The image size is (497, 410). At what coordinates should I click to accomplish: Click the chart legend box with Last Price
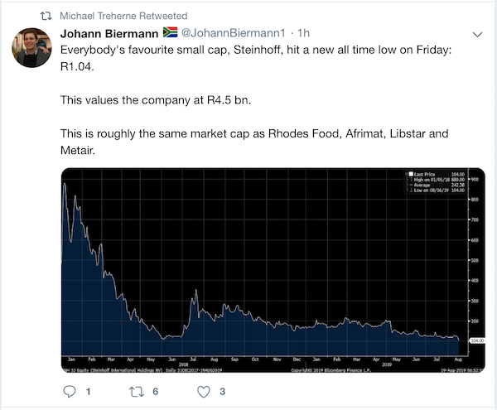pyautogui.click(x=436, y=182)
